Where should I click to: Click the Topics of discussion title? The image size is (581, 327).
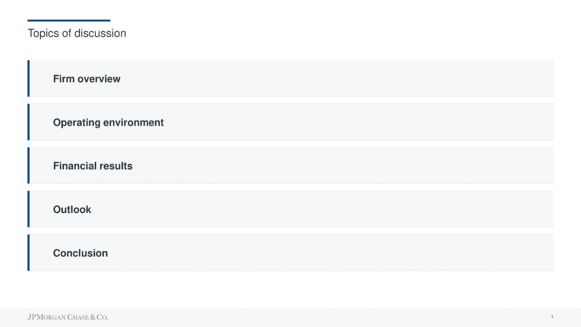(x=77, y=33)
